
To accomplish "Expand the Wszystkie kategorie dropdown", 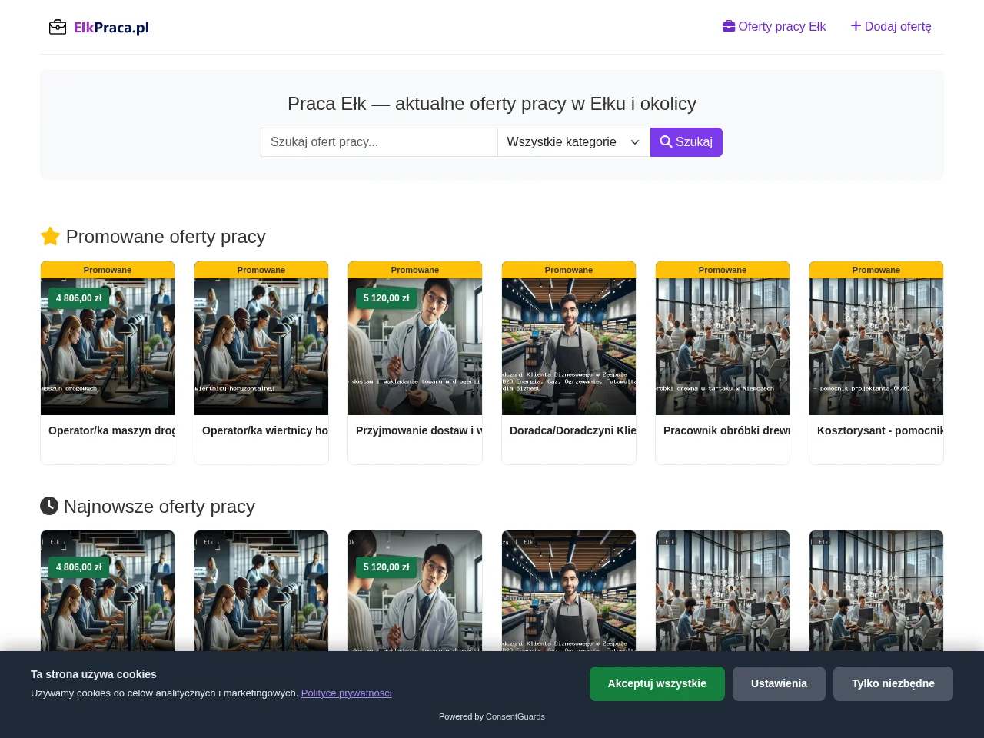I will coord(574,142).
